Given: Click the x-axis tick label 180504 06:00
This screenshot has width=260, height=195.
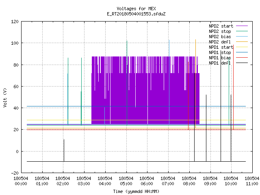Looking at the screenshot, I should (147, 181).
